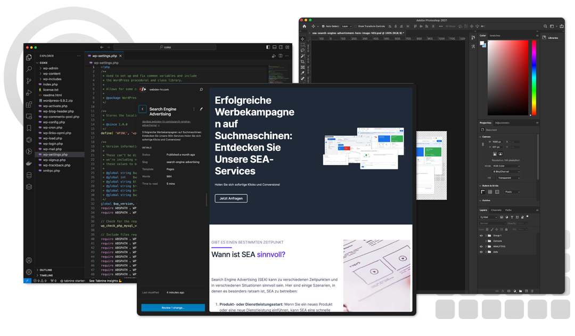Click the Jetzt Anfragen button

231,198
